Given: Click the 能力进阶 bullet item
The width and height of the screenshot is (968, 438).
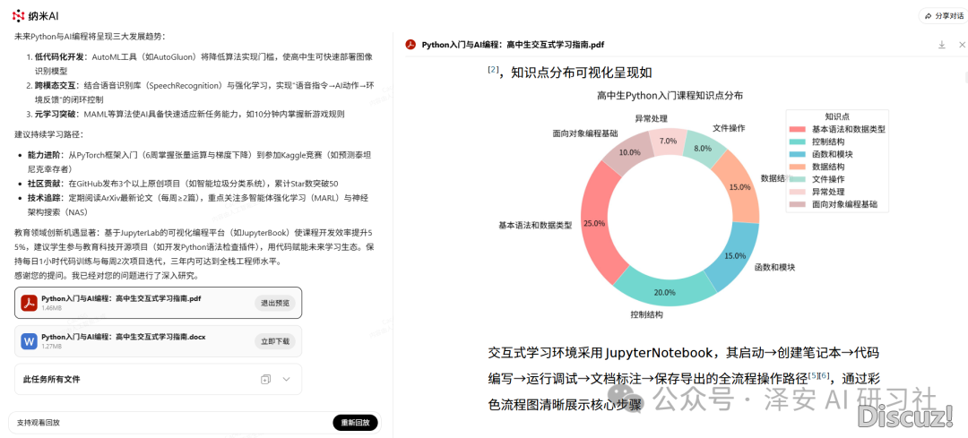Looking at the screenshot, I should tap(197, 162).
